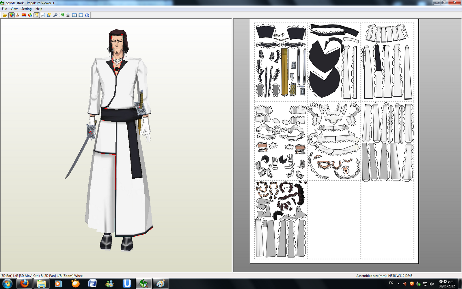462x289 pixels.
Task: Show edge IDs using the 123 toolbar icon
Action: point(24,15)
